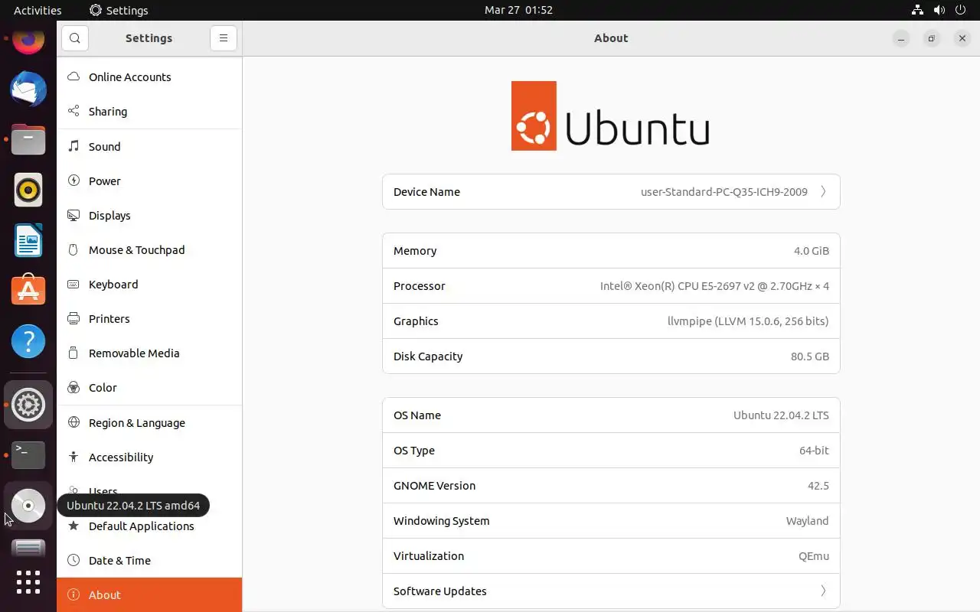Click the About info icon

click(x=73, y=594)
